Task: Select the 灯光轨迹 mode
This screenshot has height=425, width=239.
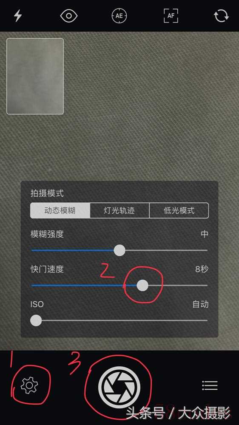Action: pos(119,210)
